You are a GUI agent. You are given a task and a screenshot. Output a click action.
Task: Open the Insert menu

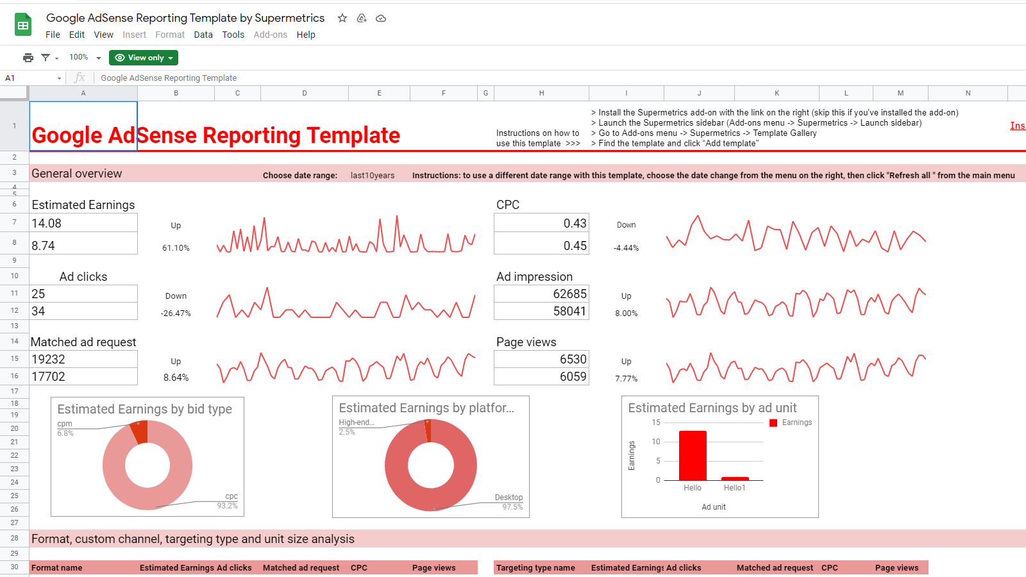[x=135, y=35]
